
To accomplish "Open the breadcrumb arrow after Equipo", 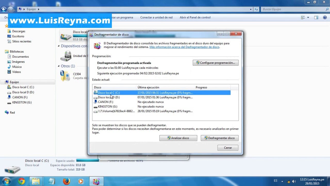I will pyautogui.click(x=39, y=9).
